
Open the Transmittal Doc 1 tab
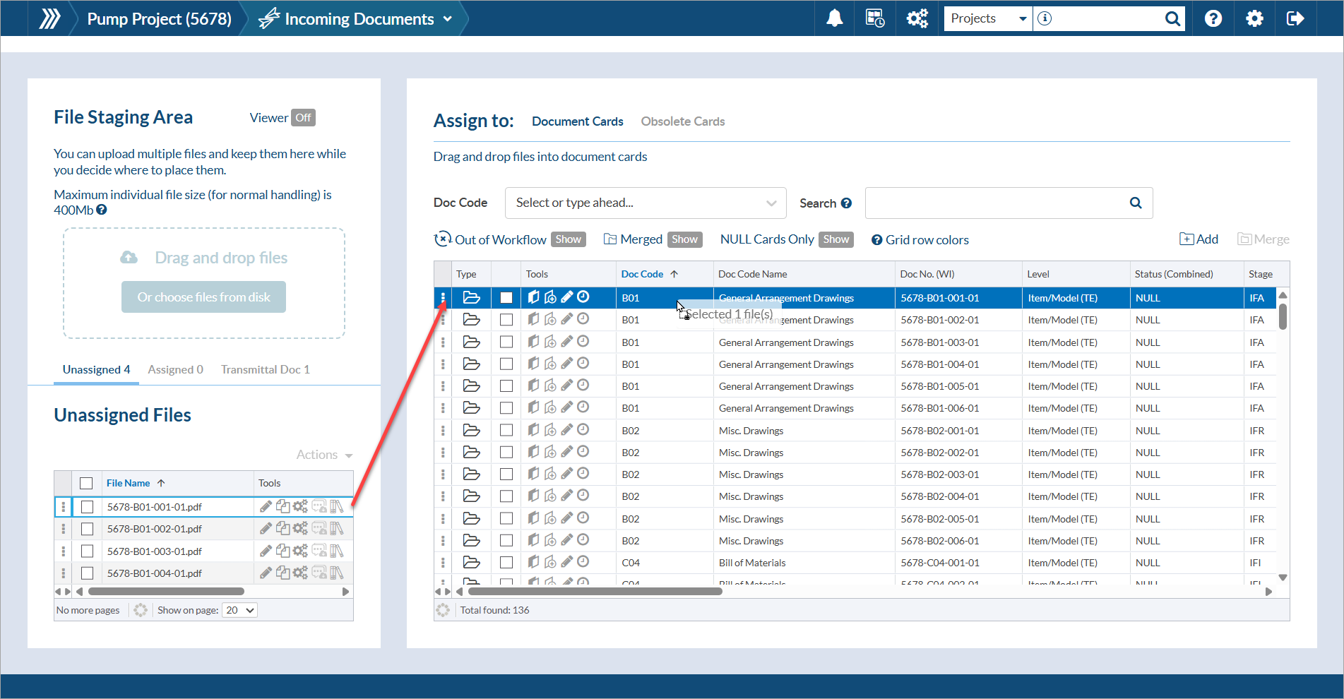[265, 369]
